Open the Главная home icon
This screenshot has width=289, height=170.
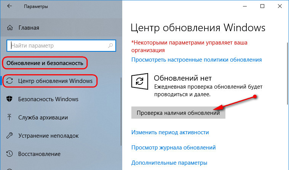coord(10,28)
